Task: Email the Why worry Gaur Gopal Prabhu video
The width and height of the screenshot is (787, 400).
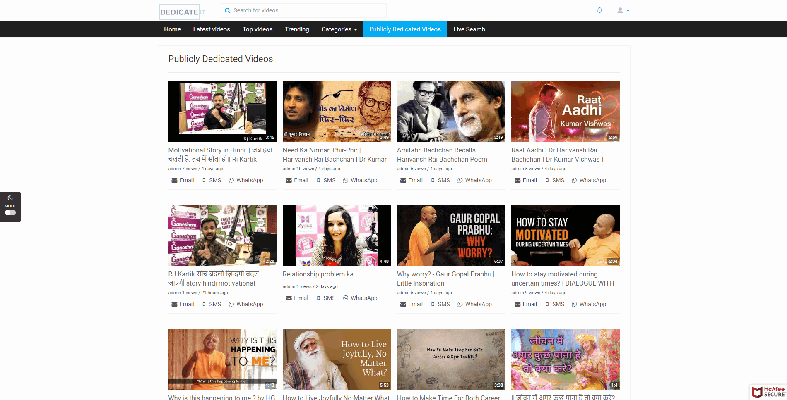Action: coord(411,304)
